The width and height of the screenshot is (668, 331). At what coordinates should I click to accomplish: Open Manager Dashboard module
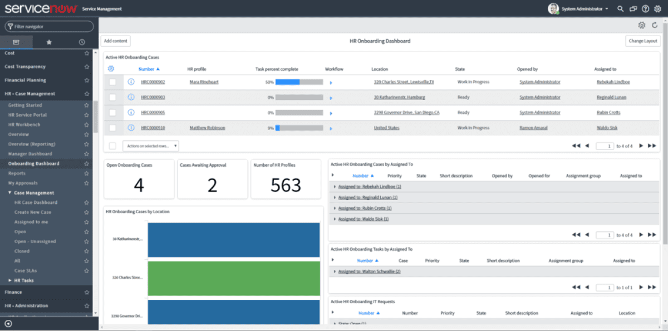30,154
